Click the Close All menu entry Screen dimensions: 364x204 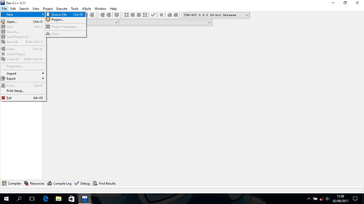click(23, 59)
